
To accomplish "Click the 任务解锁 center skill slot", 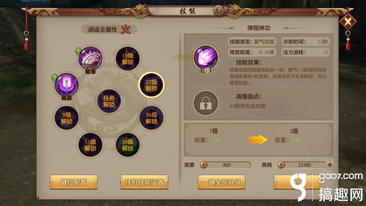I will [x=109, y=101].
